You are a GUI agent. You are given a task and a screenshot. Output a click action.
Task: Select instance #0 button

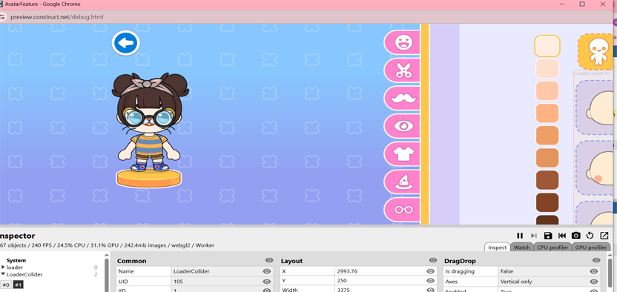(x=6, y=285)
